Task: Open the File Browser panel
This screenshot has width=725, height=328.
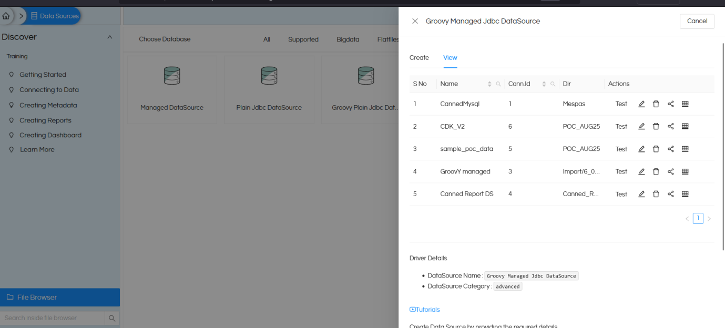Action: click(60, 298)
